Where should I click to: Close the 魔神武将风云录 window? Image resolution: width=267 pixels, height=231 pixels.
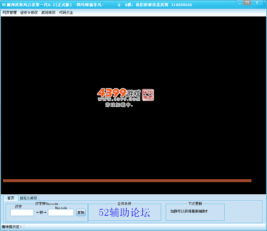click(257, 3)
